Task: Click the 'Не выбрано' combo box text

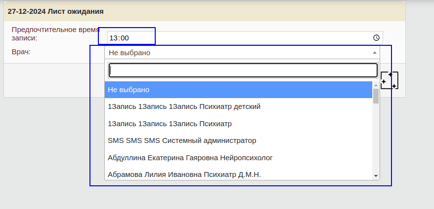Action: click(x=130, y=53)
